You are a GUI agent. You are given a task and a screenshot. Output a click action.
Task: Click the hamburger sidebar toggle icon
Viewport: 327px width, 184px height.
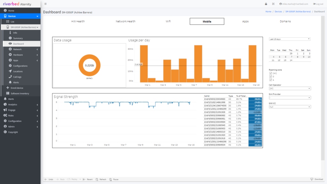[x=45, y=4]
